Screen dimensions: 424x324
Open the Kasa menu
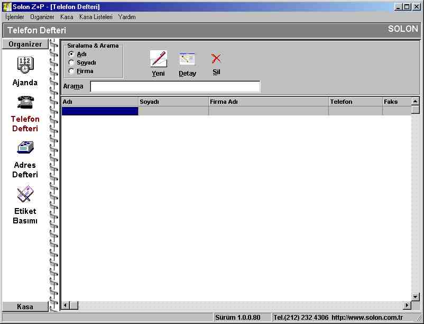67,17
